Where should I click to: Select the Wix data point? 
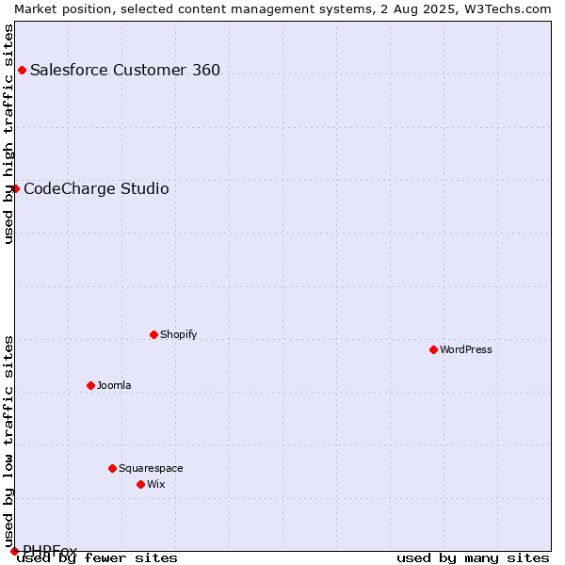(x=141, y=485)
